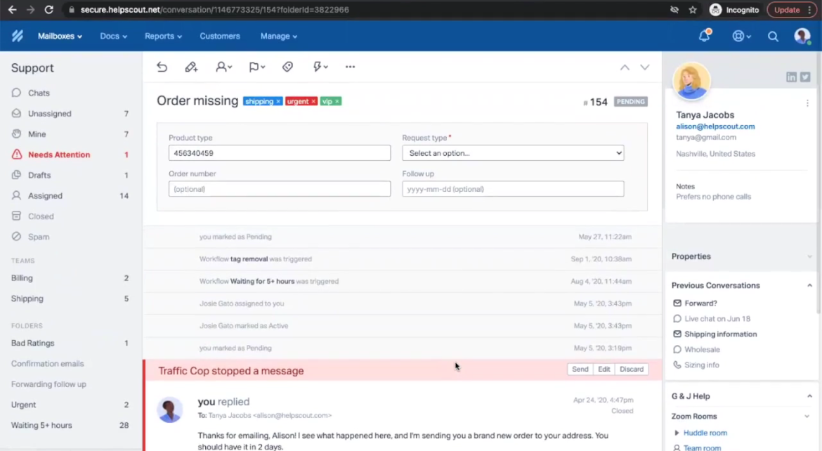Edit the Traffic Cop stopped message
Viewport: 822px width, 451px height.
click(x=604, y=370)
